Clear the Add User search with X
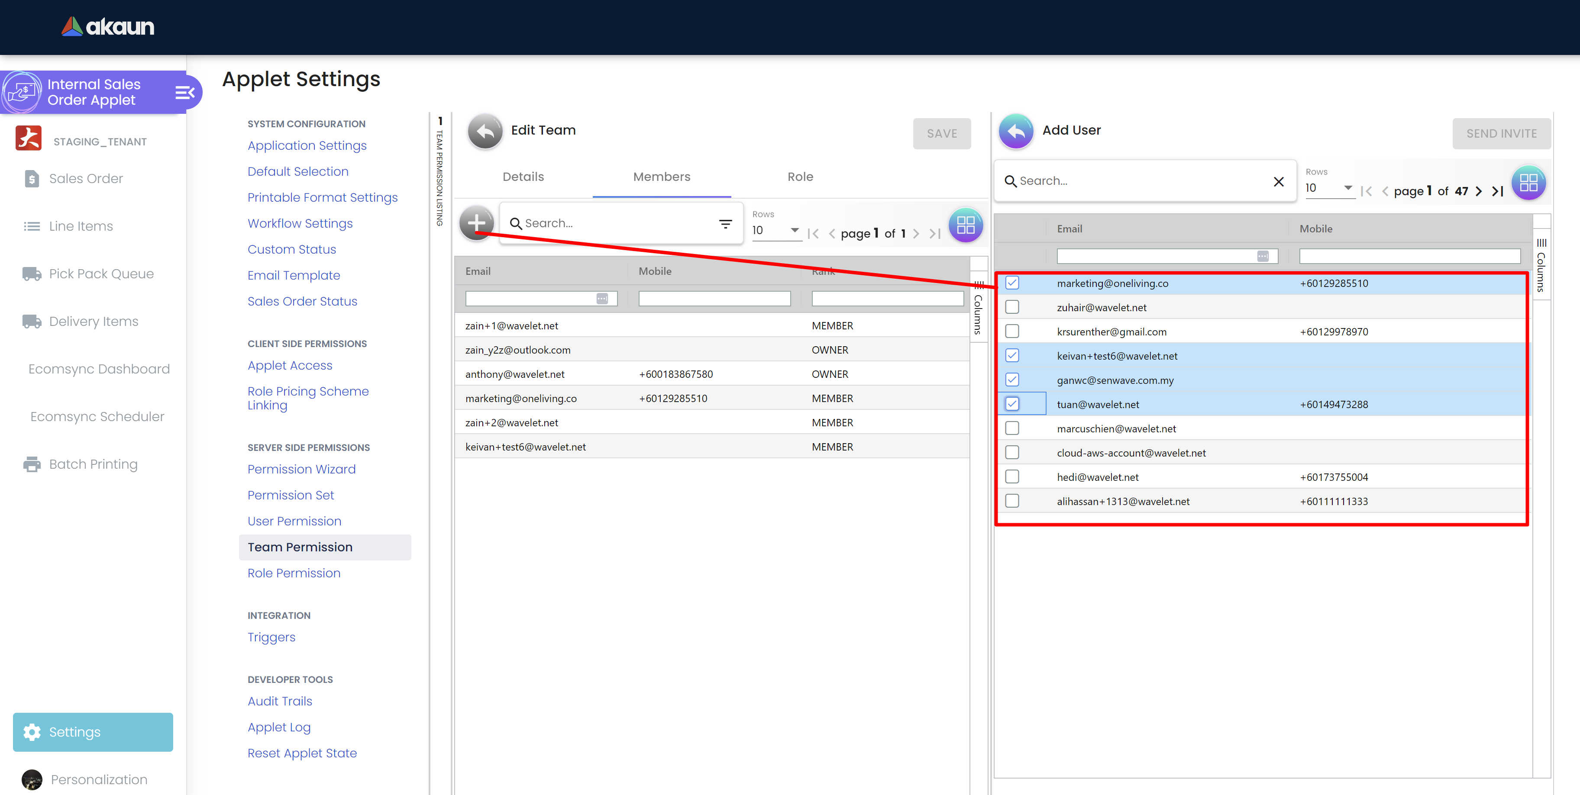This screenshot has width=1580, height=795. point(1278,181)
